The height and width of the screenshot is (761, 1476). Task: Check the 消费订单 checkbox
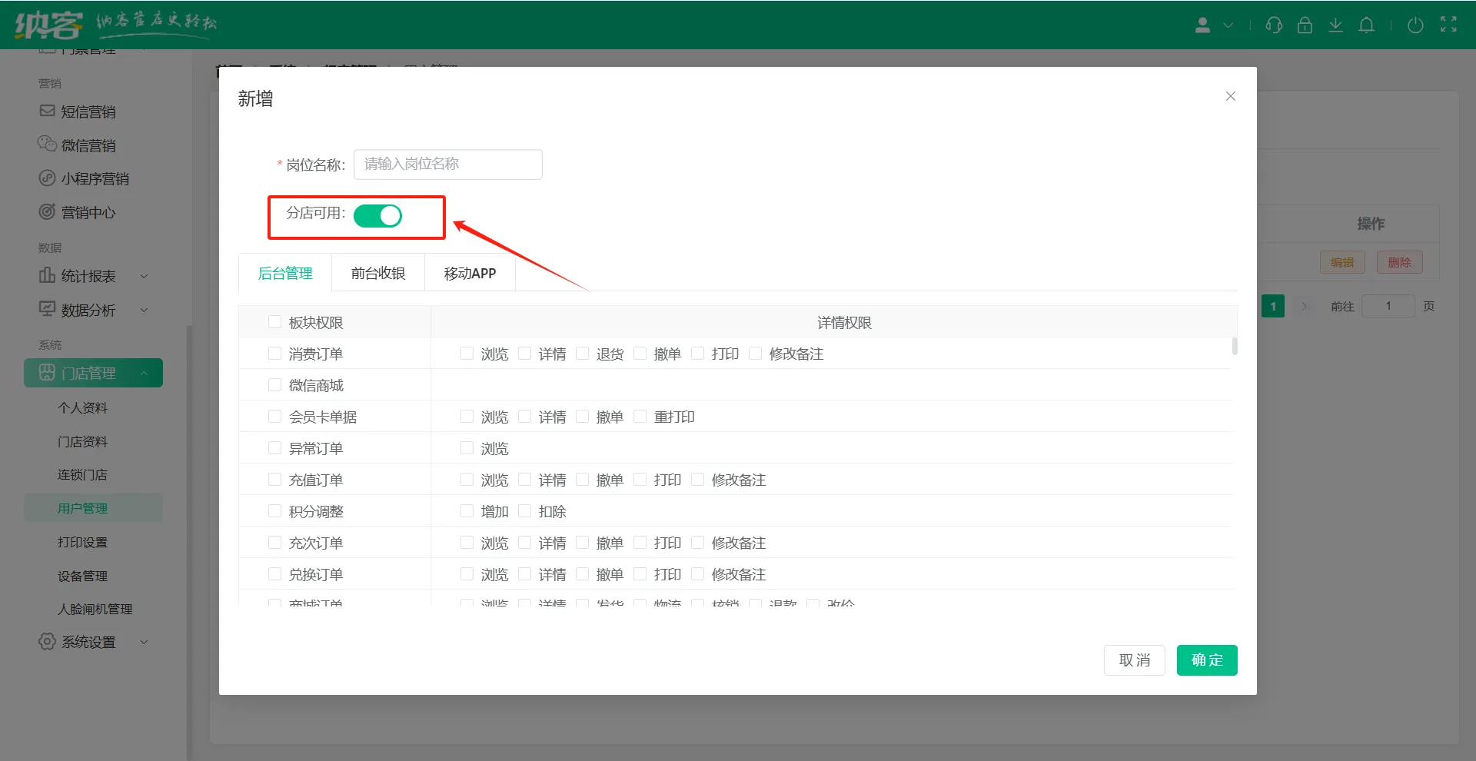(x=274, y=354)
